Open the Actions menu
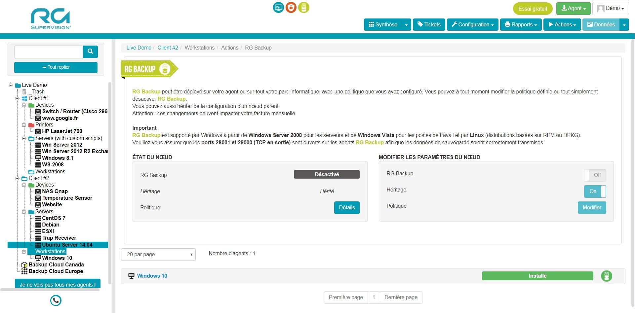Viewport: 635px width, 313px height. (562, 25)
